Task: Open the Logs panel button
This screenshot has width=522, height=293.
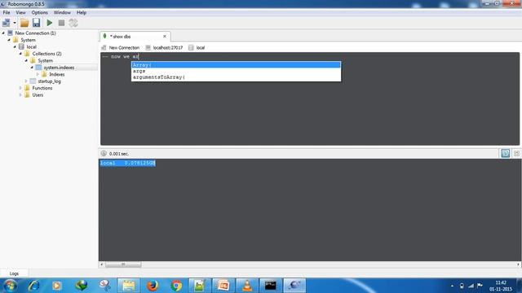Action: point(14,273)
